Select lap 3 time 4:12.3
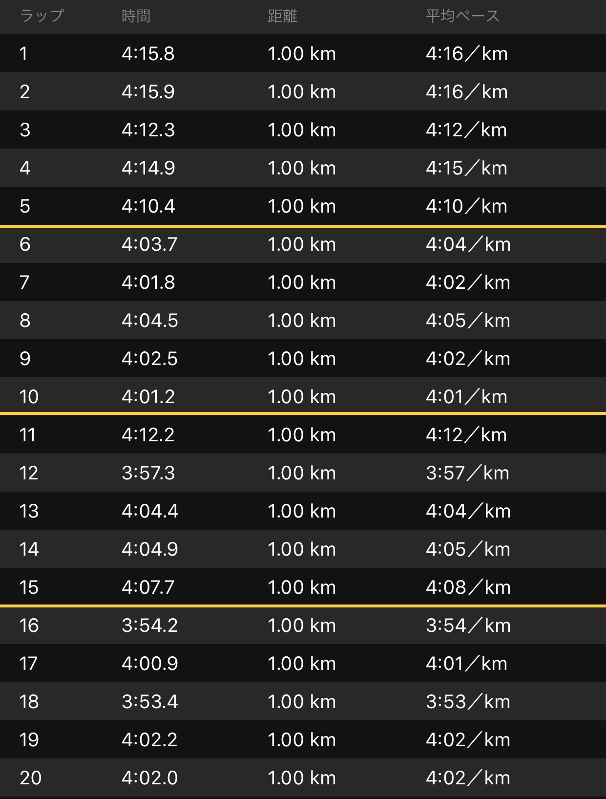The image size is (606, 799). click(148, 130)
